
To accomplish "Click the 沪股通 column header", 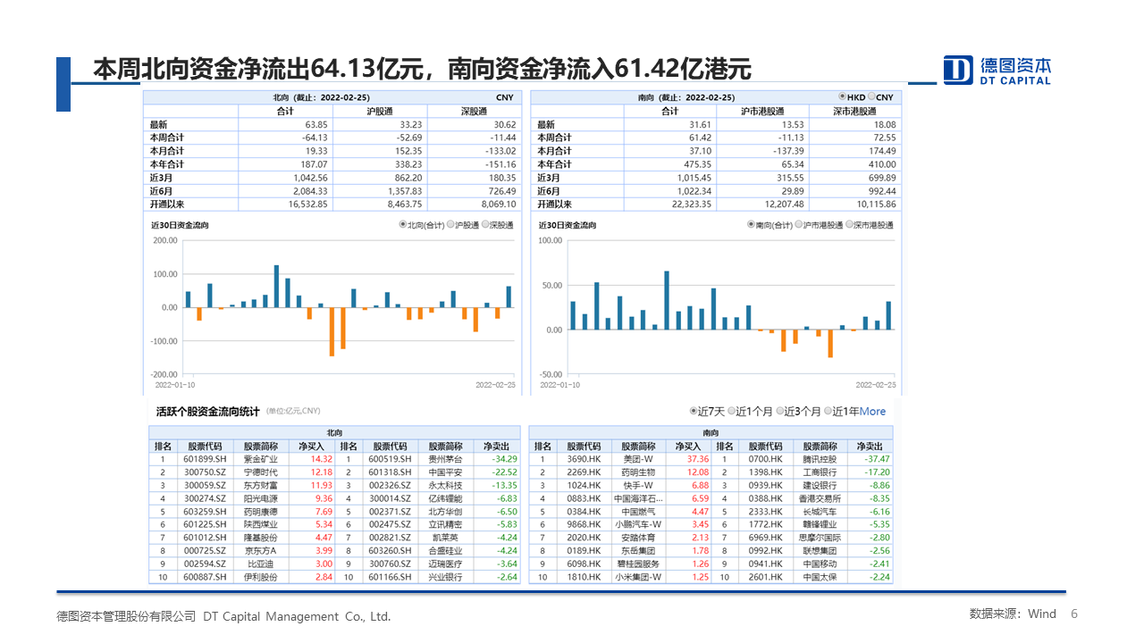I will point(380,112).
